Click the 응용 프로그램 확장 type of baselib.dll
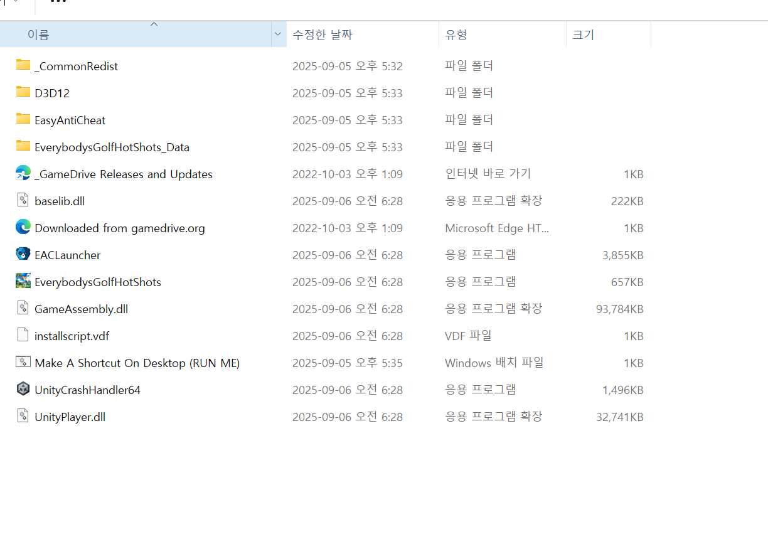Screen dimensions: 768x549 [x=494, y=201]
